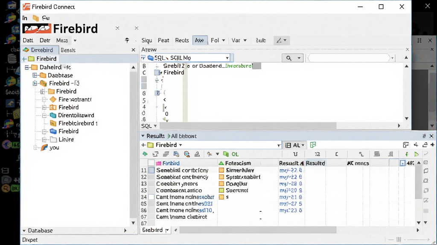The image size is (437, 245).
Task: Click the Firebird logo icon in the header
Action: [x=37, y=28]
